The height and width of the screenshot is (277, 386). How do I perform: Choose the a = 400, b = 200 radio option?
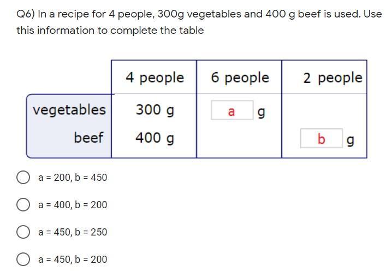coord(23,204)
